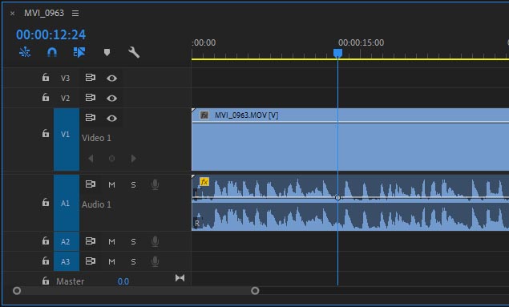Target the V2 track label
This screenshot has height=307, width=509.
(65, 98)
